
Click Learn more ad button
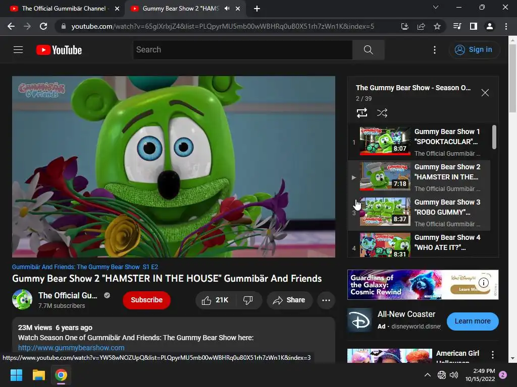click(x=473, y=321)
